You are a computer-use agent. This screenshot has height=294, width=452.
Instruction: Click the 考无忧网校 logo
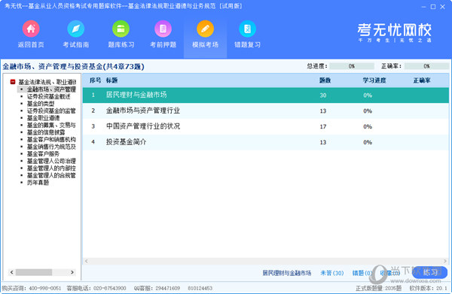point(394,32)
